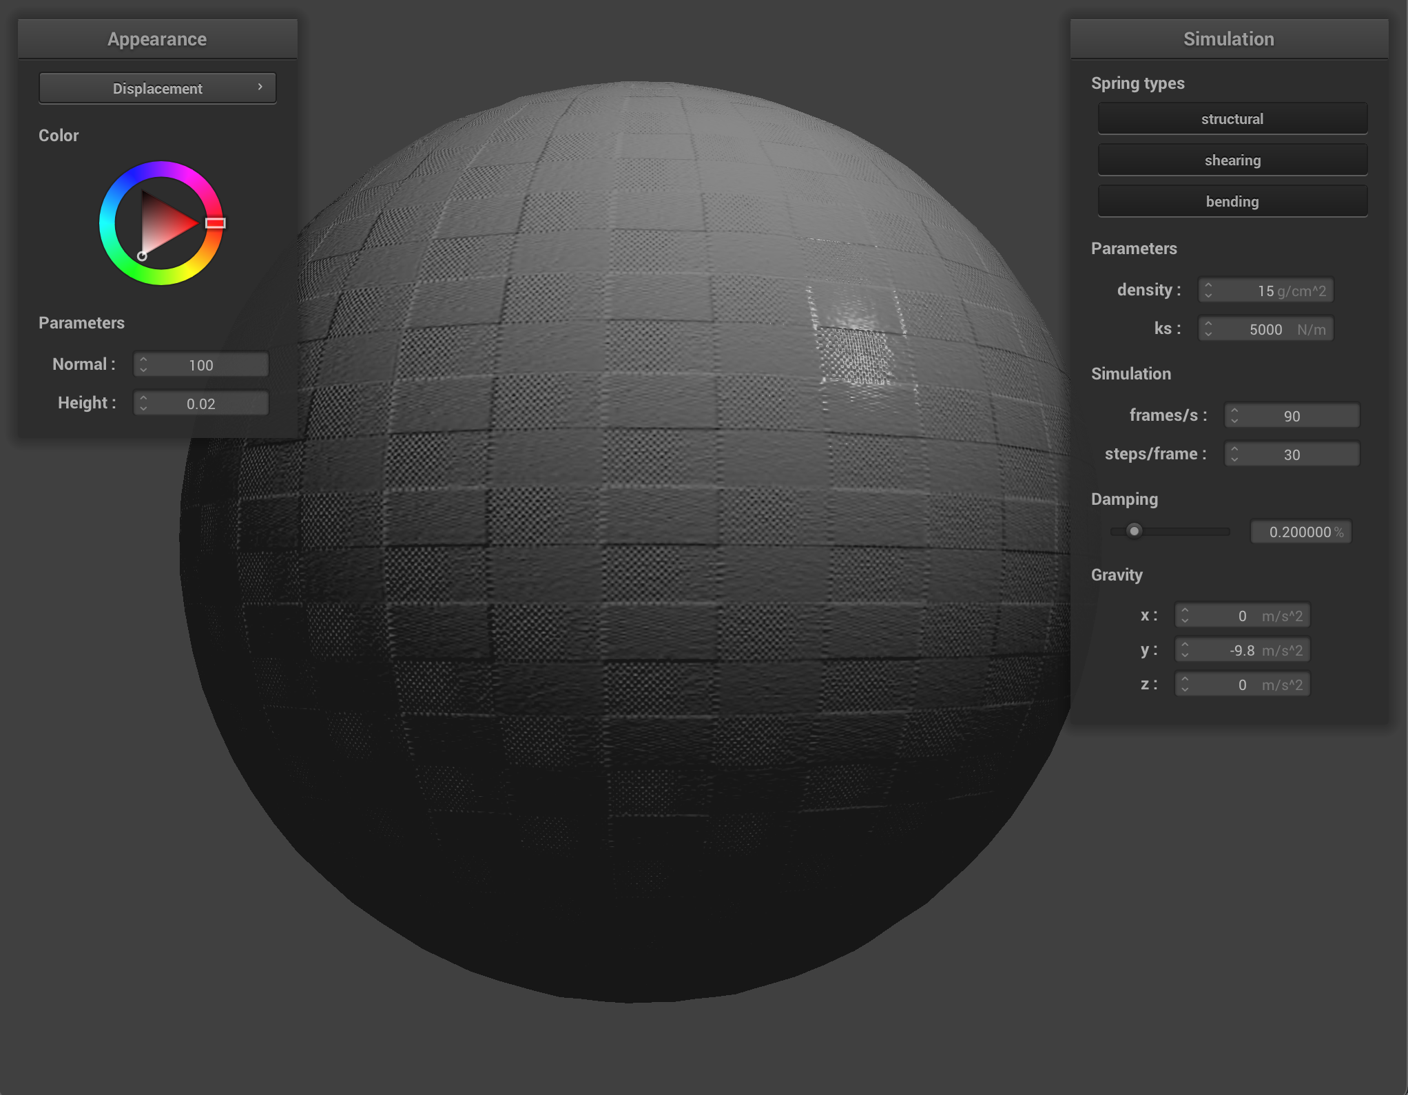Toggle the bending spring type
The height and width of the screenshot is (1095, 1408).
click(x=1232, y=201)
